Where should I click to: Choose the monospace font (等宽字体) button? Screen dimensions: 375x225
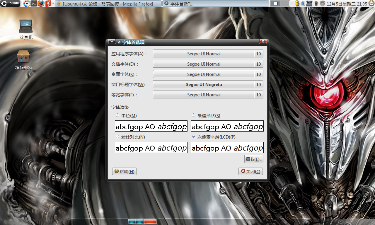(208, 95)
